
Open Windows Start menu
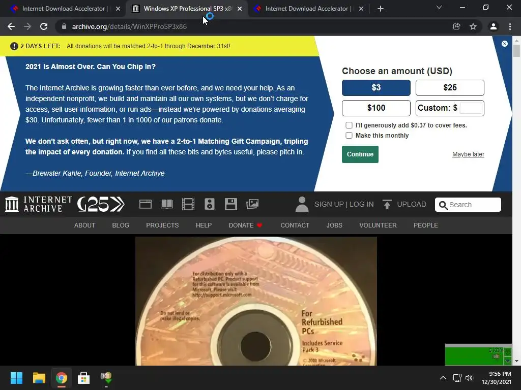[x=16, y=378]
